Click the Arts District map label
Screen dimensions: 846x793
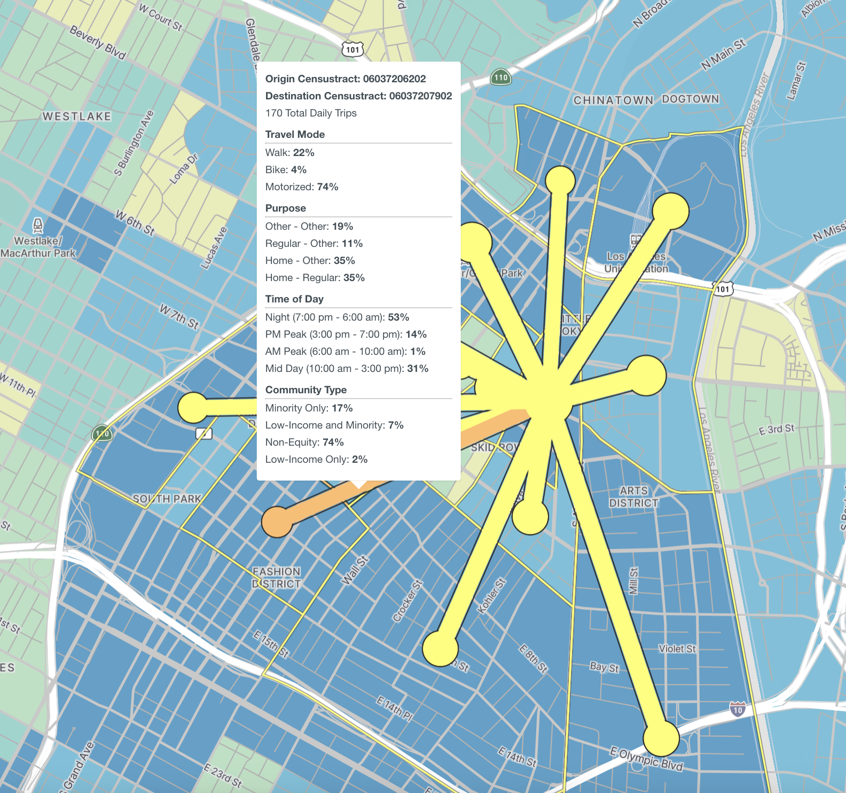[x=633, y=496]
